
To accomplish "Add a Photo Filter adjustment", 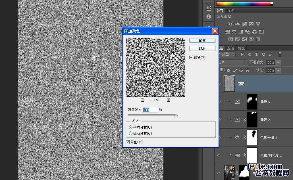I will pos(248,32).
